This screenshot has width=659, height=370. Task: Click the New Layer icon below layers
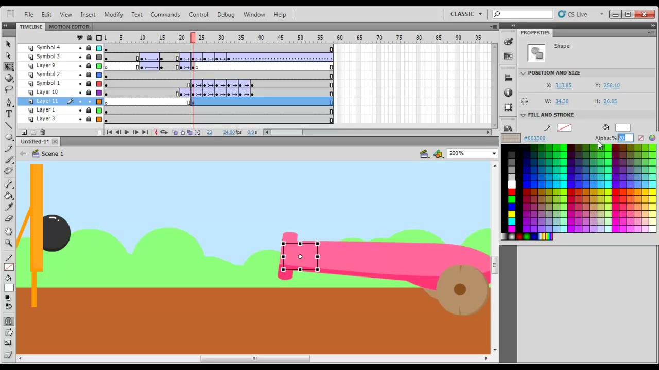(x=25, y=132)
